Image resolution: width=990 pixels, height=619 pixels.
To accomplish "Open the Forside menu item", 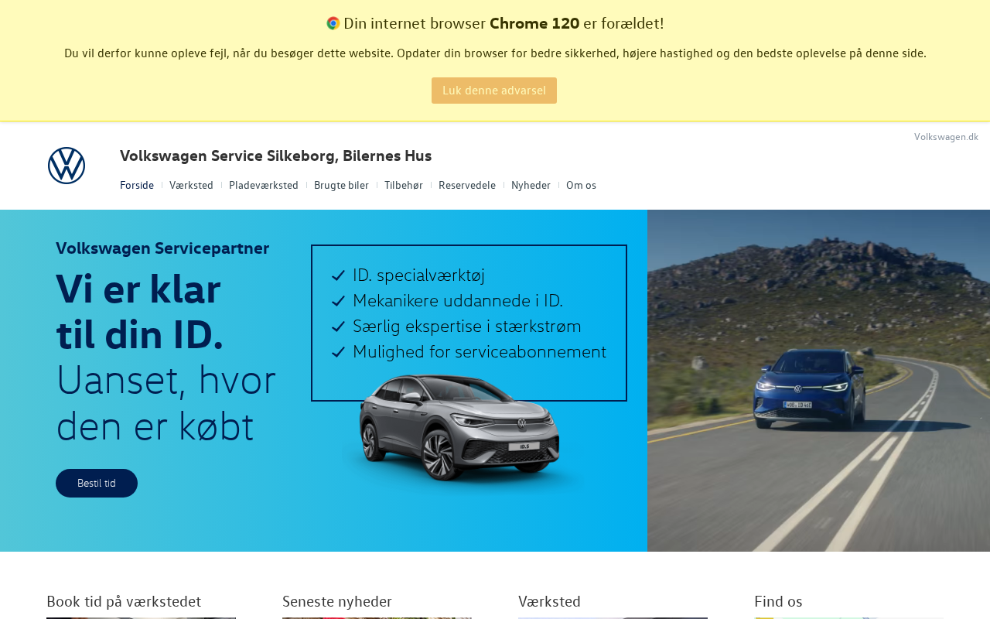I will coord(137,185).
